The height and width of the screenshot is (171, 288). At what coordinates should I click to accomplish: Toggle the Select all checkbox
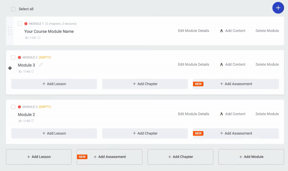[13, 9]
